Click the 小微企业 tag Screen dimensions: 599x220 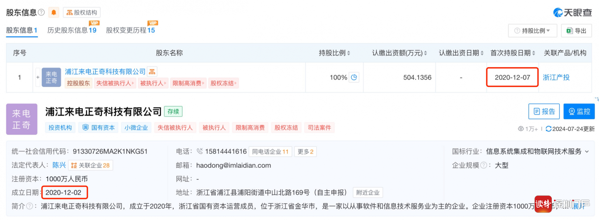136,128
